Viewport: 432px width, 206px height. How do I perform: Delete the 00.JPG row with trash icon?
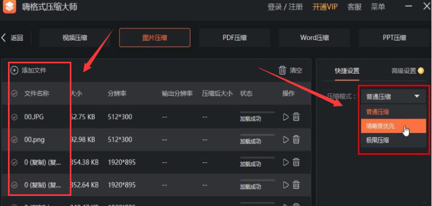point(296,117)
